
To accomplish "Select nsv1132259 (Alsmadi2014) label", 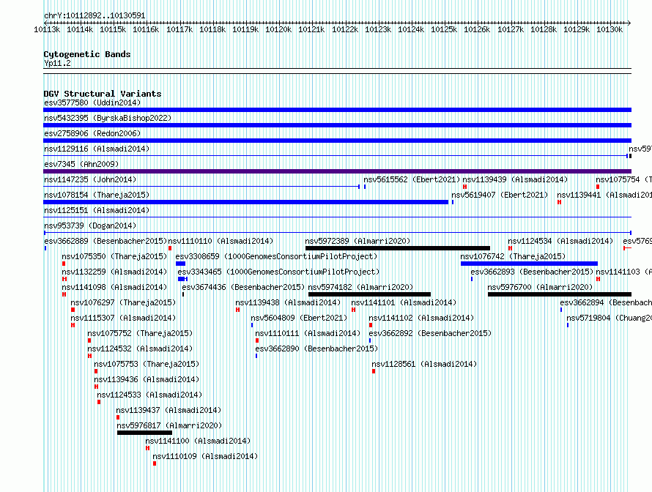I will (x=114, y=272).
